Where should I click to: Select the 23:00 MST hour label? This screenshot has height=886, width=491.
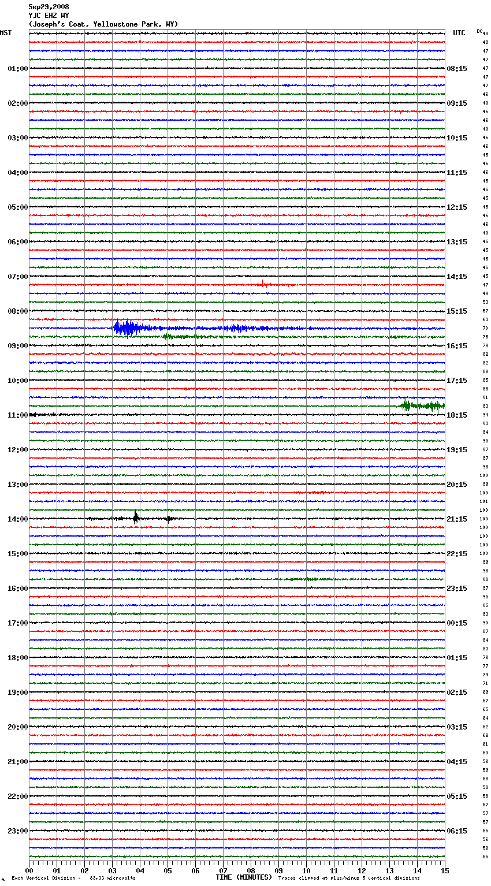pos(18,831)
